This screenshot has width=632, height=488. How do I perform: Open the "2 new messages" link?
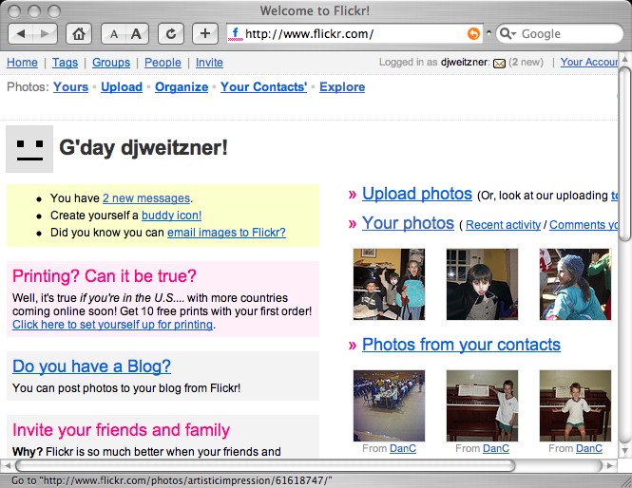click(x=146, y=198)
